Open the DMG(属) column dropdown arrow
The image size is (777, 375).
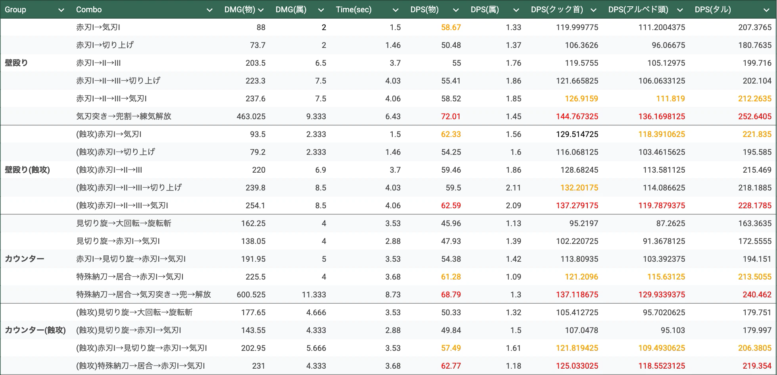point(321,10)
